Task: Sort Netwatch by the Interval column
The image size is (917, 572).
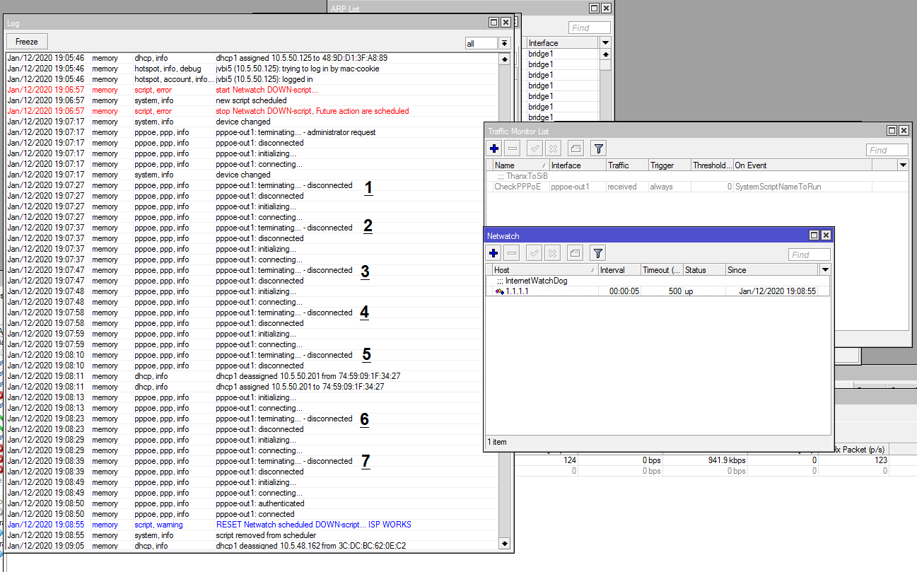Action: point(619,270)
